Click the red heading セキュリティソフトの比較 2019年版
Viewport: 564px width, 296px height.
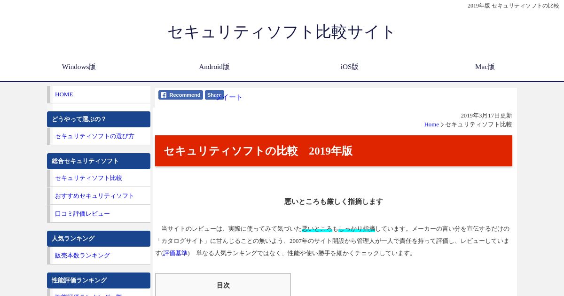[x=334, y=151]
